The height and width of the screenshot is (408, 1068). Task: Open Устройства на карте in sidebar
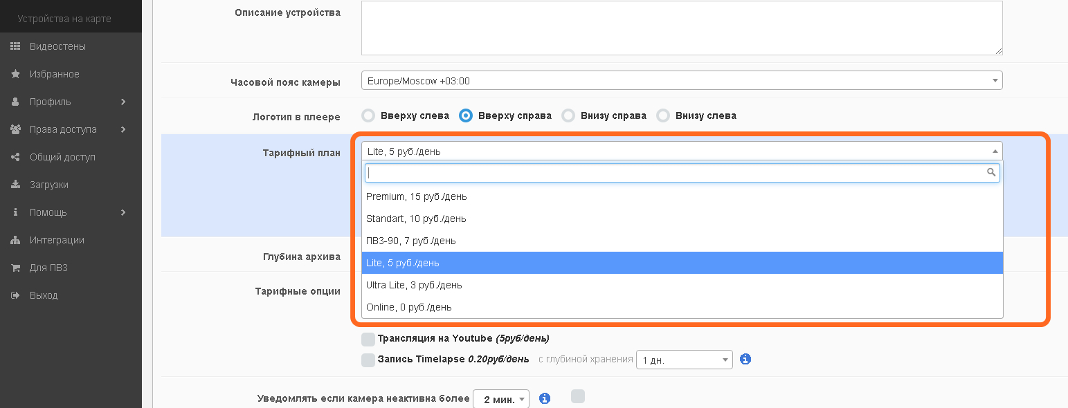(64, 19)
